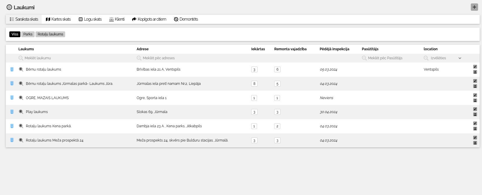Click person icon for Jūrmalas parkā playground row
Screen dimensions: 482x195
(x=475, y=86)
